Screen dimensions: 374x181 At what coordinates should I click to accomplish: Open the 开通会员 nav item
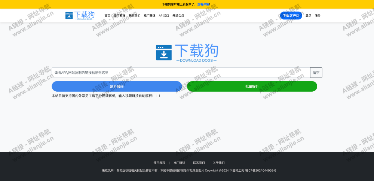coord(178,15)
